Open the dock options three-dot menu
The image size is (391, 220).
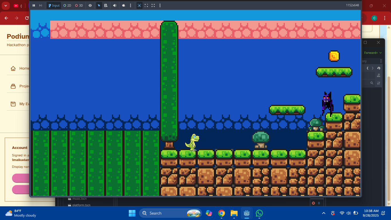pos(381,61)
